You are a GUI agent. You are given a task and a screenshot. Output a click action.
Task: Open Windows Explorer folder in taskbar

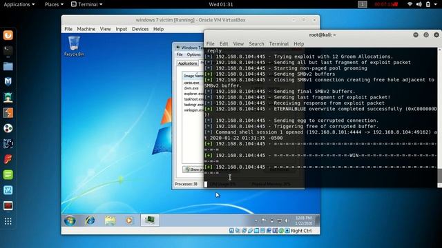pyautogui.click(x=110, y=220)
